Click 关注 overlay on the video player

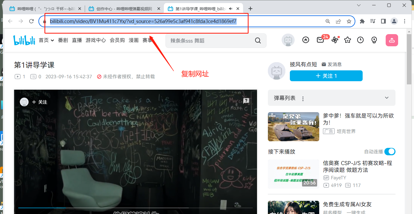pos(39,102)
